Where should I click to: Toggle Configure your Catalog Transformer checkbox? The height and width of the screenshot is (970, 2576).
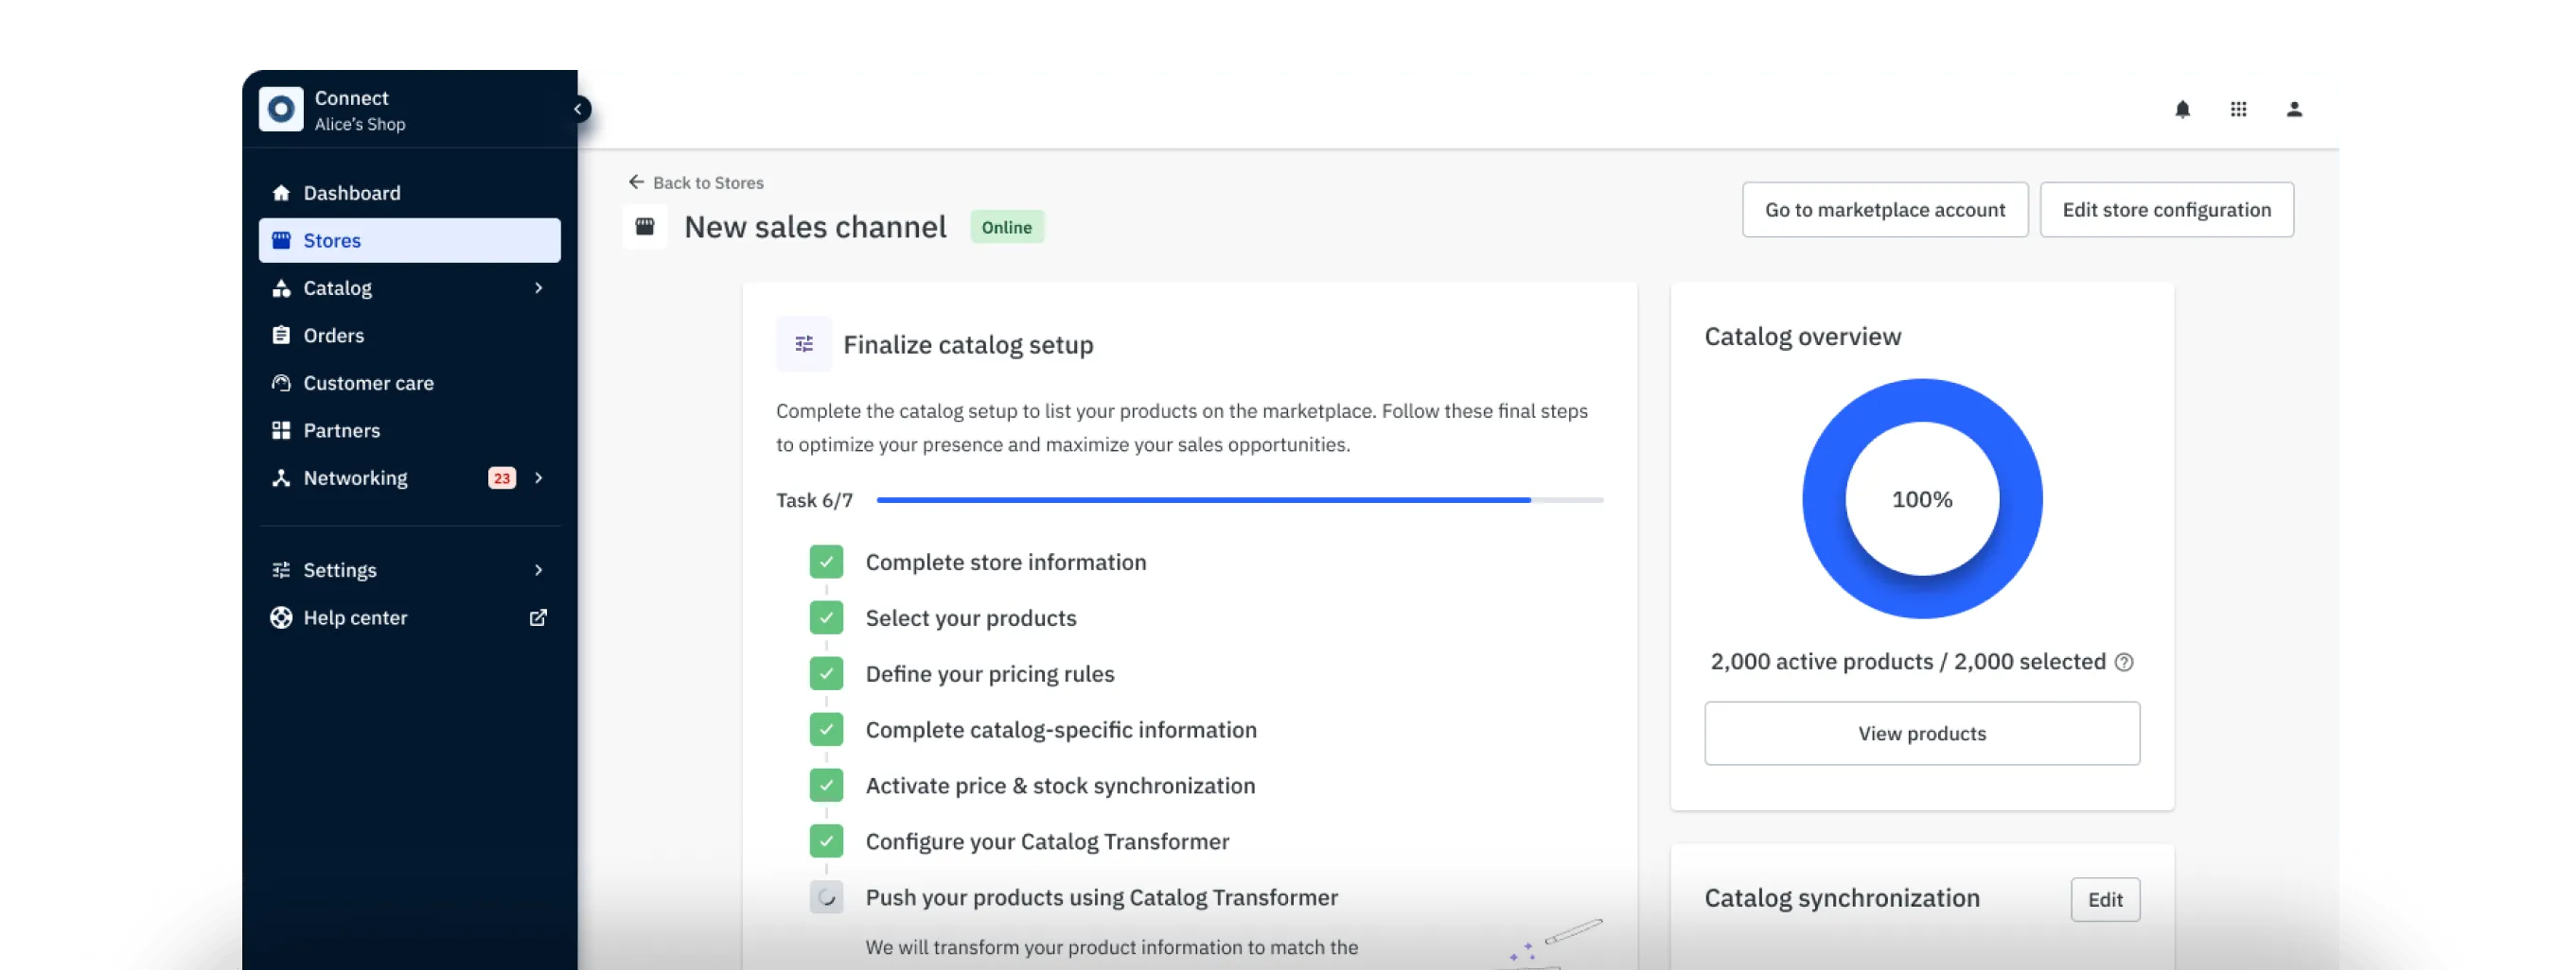coord(826,842)
